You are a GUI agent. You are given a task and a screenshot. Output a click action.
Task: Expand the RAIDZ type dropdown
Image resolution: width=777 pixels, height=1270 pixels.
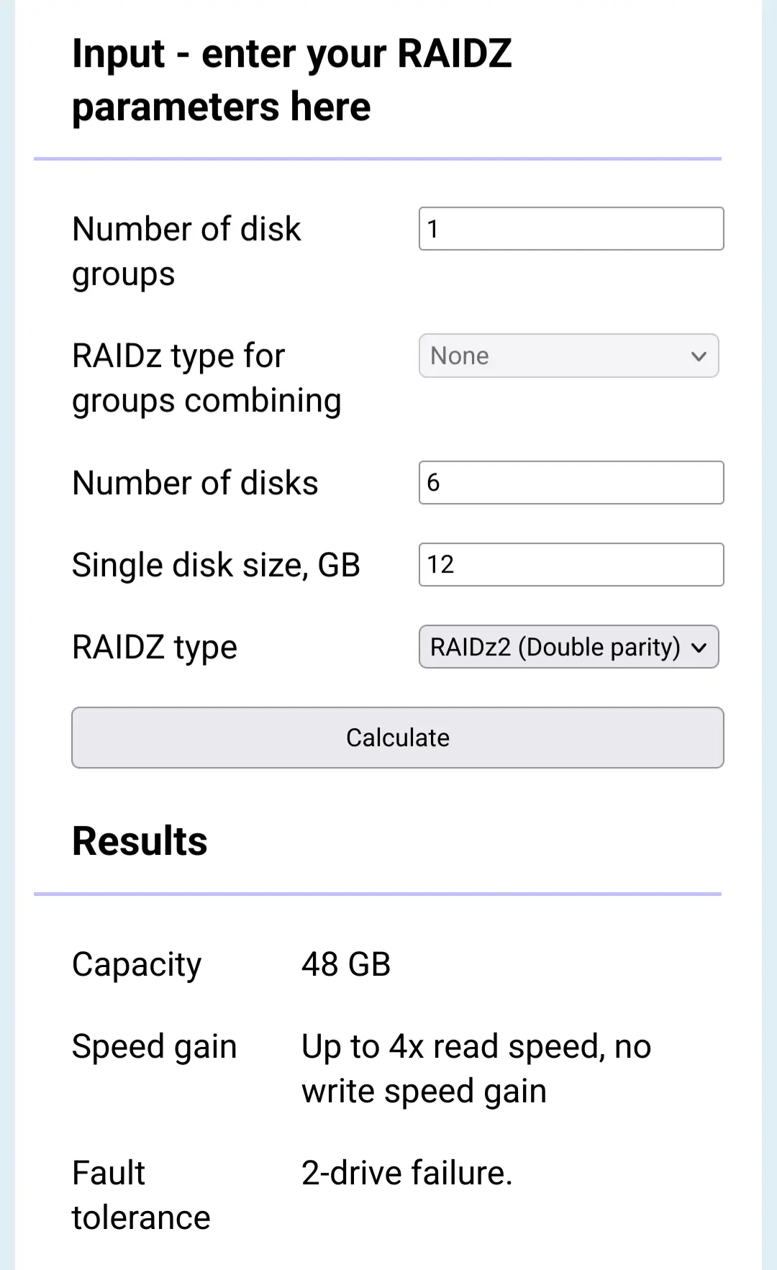[x=554, y=647]
